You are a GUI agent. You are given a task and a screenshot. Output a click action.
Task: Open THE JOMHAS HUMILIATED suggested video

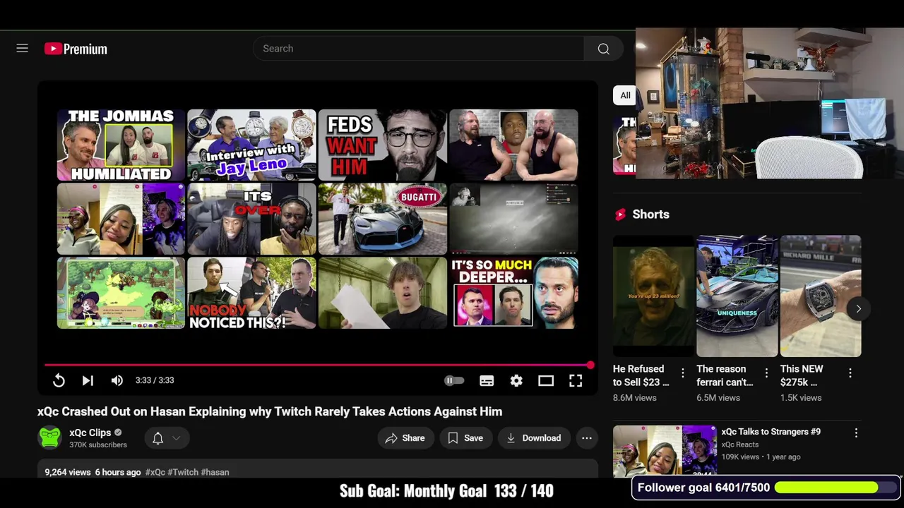(121, 145)
